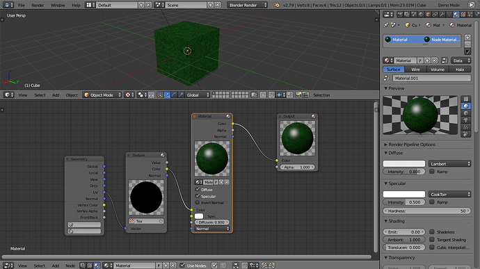
Task: Open the Constraints properties chain icon
Action: 435,15
